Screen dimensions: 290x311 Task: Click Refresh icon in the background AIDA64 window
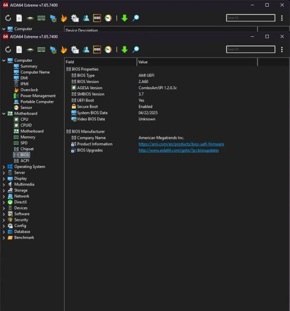coord(8,18)
